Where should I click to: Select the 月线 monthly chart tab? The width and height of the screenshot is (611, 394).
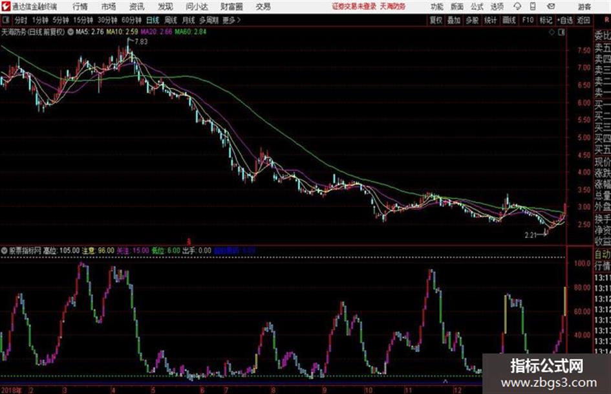pos(188,20)
